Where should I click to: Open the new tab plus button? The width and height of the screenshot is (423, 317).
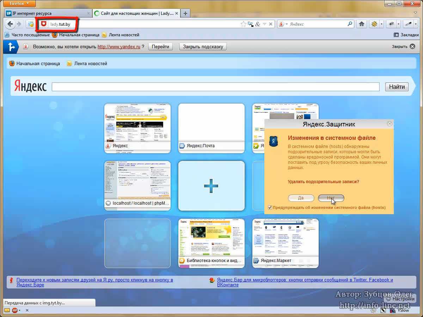coord(185,13)
